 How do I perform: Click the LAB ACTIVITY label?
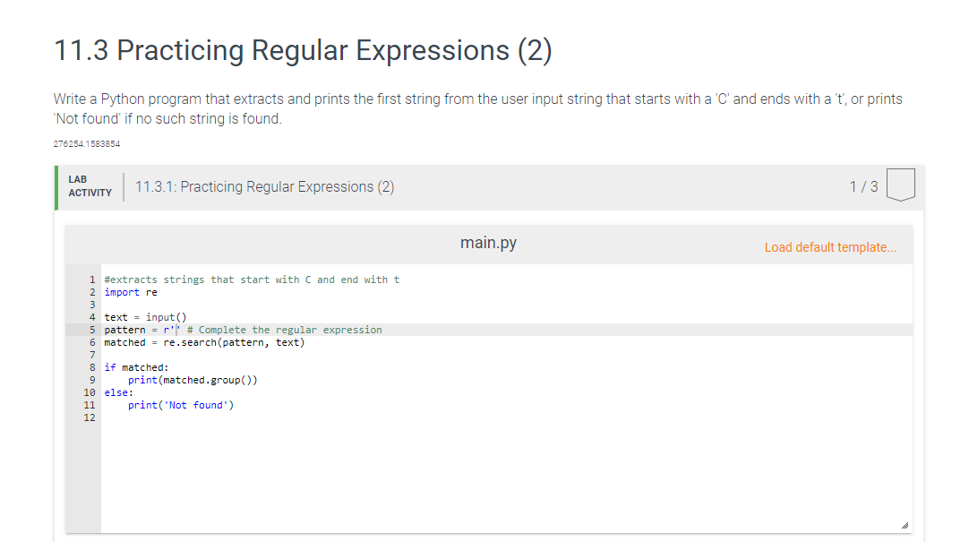90,186
